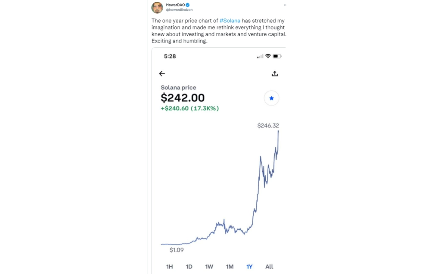Open HowarDAO's profile avatar
441x274 pixels.
(x=157, y=8)
